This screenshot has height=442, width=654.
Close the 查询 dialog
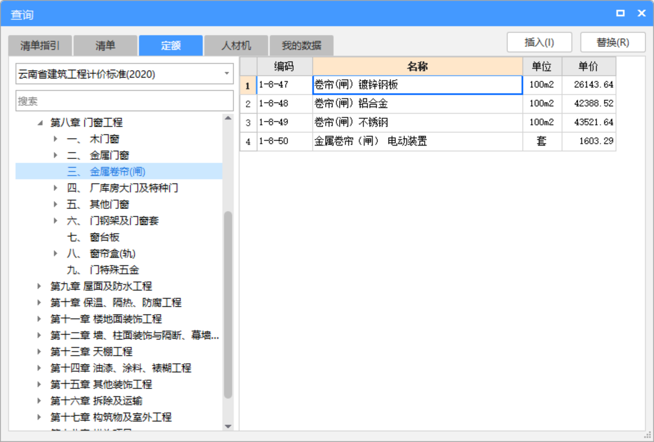point(641,13)
